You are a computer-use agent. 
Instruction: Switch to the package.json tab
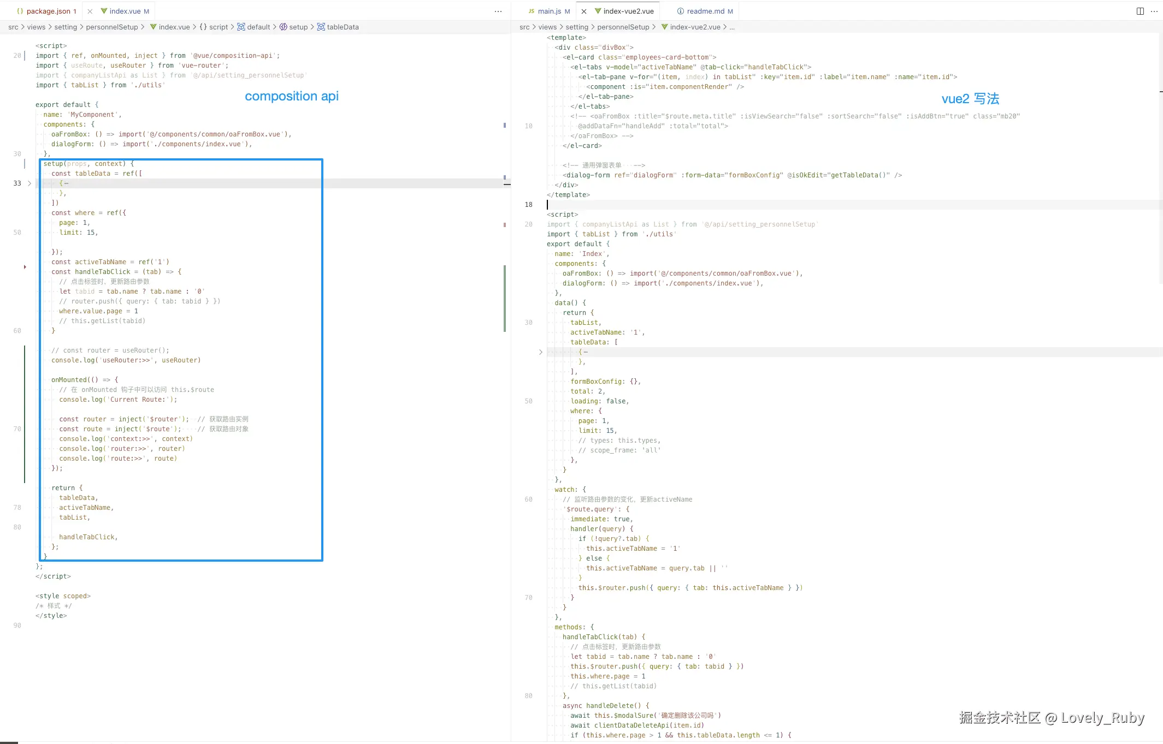coord(48,11)
